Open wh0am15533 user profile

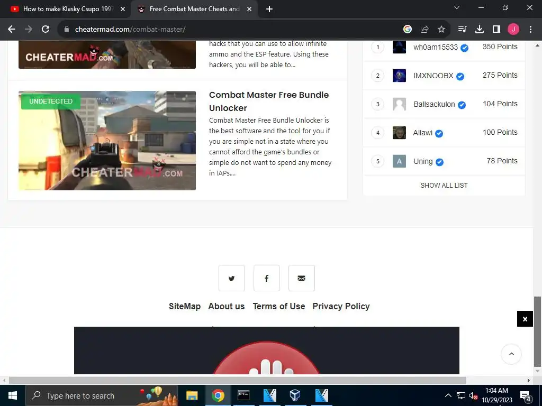(436, 47)
